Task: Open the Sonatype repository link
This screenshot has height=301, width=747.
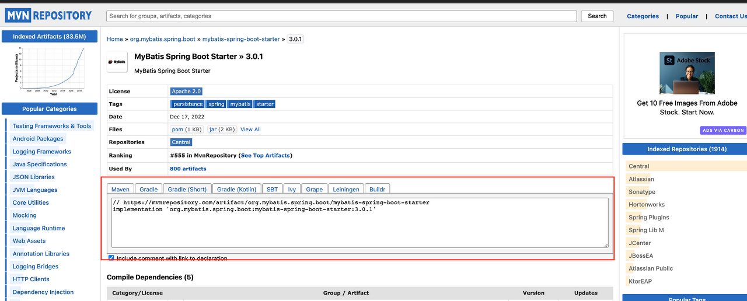Action: point(642,192)
